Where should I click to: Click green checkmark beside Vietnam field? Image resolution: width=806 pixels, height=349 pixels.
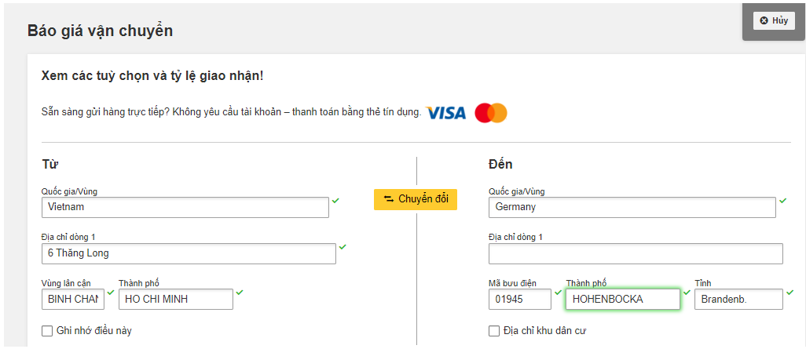(x=335, y=201)
